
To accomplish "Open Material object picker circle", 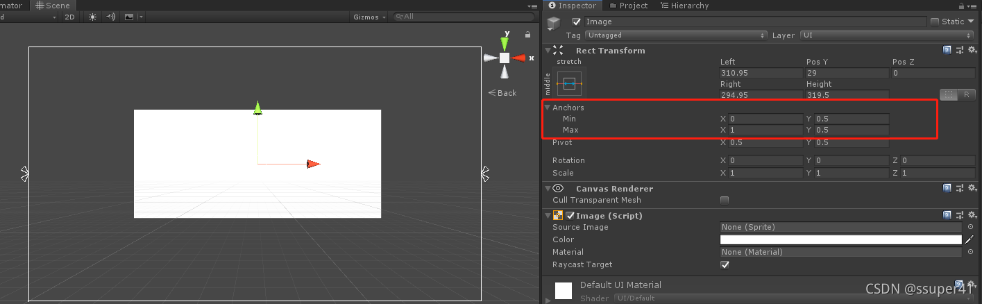I will pyautogui.click(x=970, y=252).
